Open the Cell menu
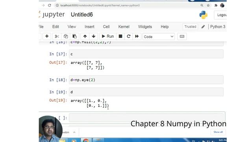The image size is (252, 142). coord(106,27)
